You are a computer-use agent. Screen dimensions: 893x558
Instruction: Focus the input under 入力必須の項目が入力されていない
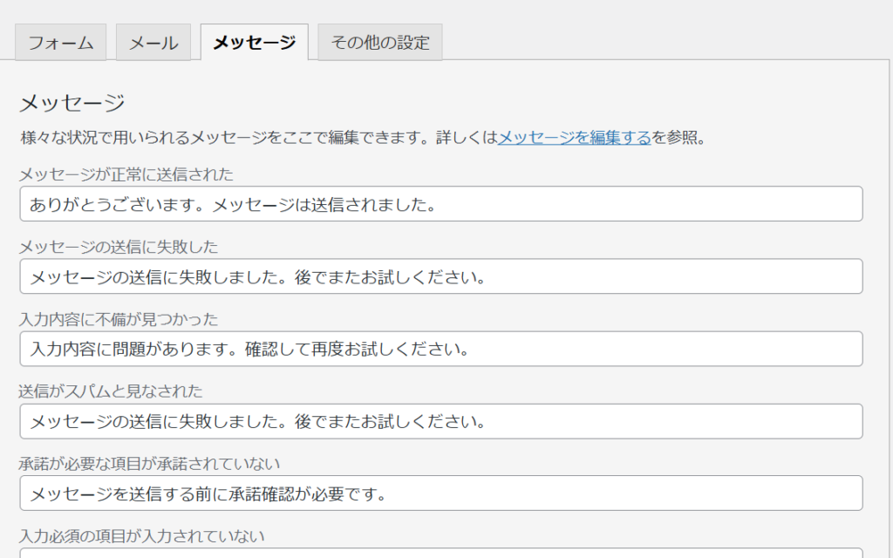440,553
